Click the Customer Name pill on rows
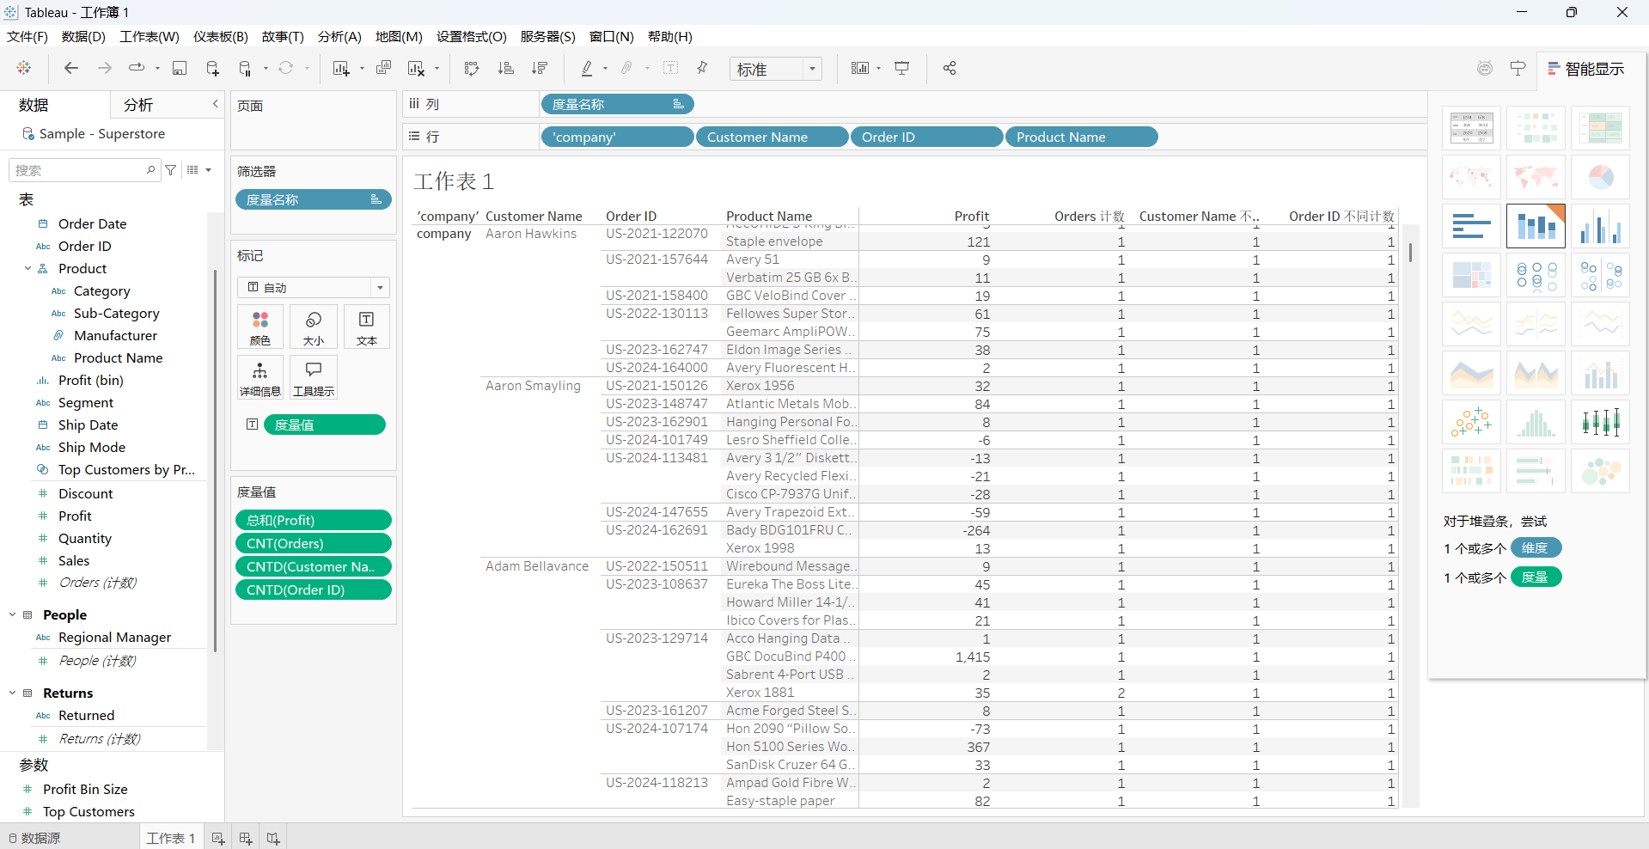Screen dimensions: 1649x849 click(x=772, y=137)
